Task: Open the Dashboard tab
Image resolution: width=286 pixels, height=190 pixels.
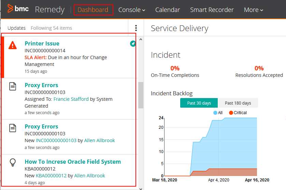Action: [x=93, y=10]
